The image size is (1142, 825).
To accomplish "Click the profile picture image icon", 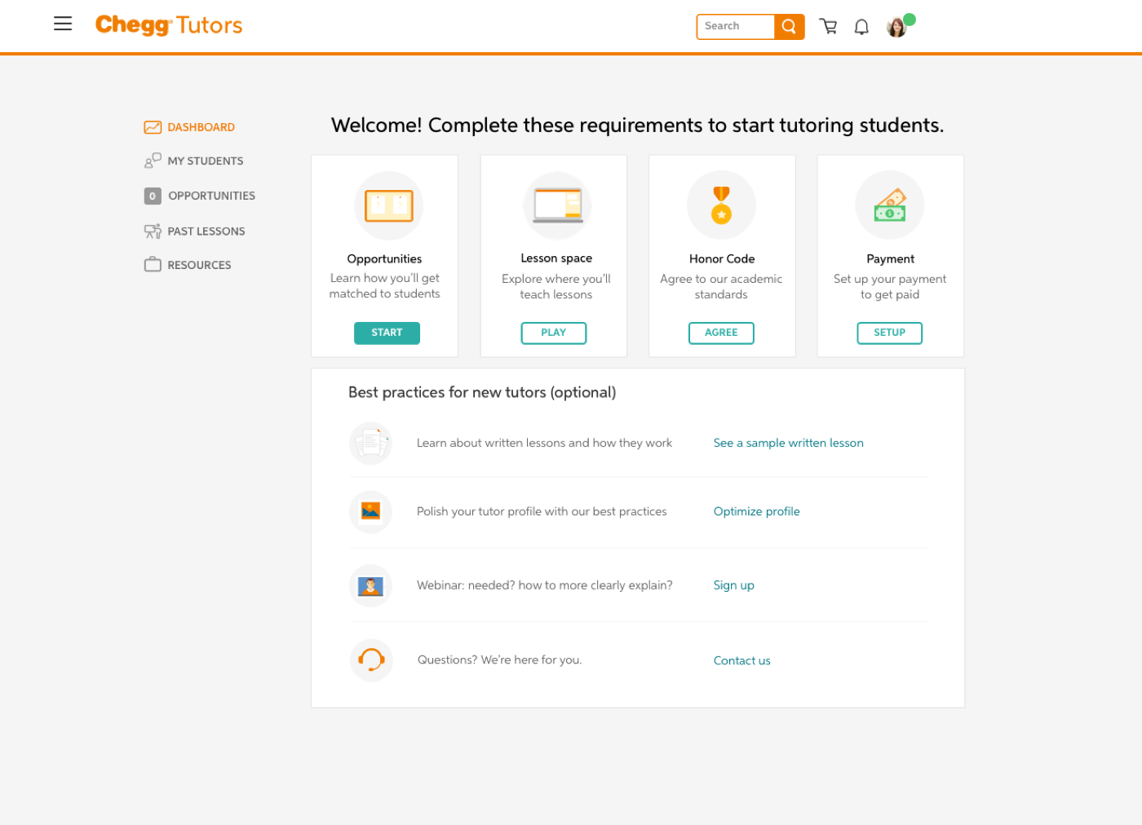I will tap(371, 511).
